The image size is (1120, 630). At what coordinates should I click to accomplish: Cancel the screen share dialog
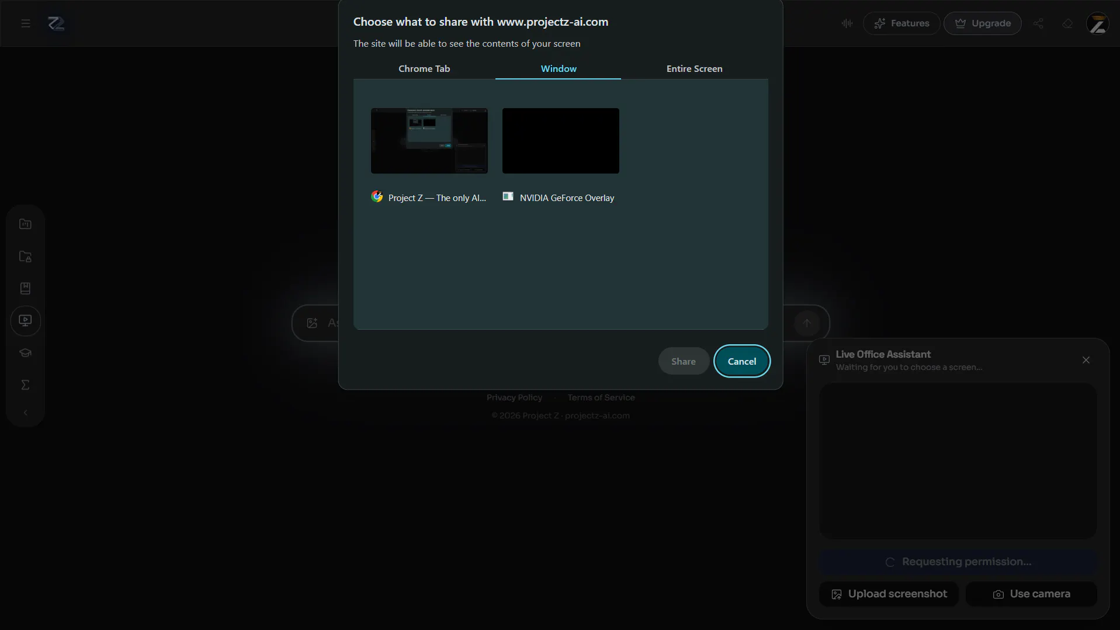pyautogui.click(x=742, y=361)
